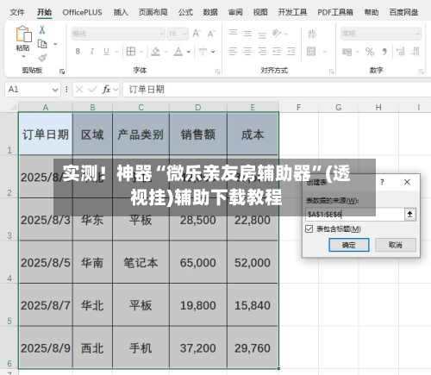431x375 pixels.
Task: Click the data range input field
Action: (x=355, y=214)
